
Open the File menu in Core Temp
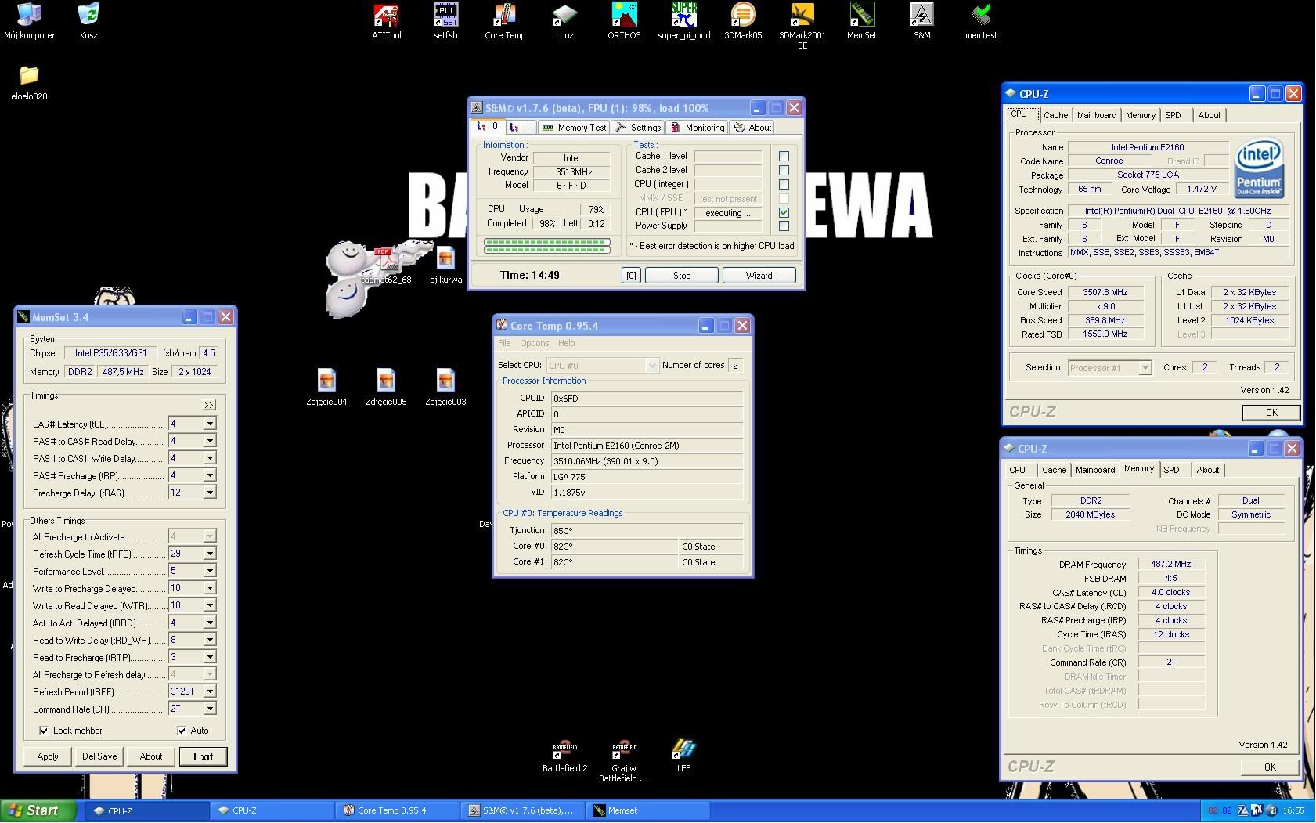504,343
